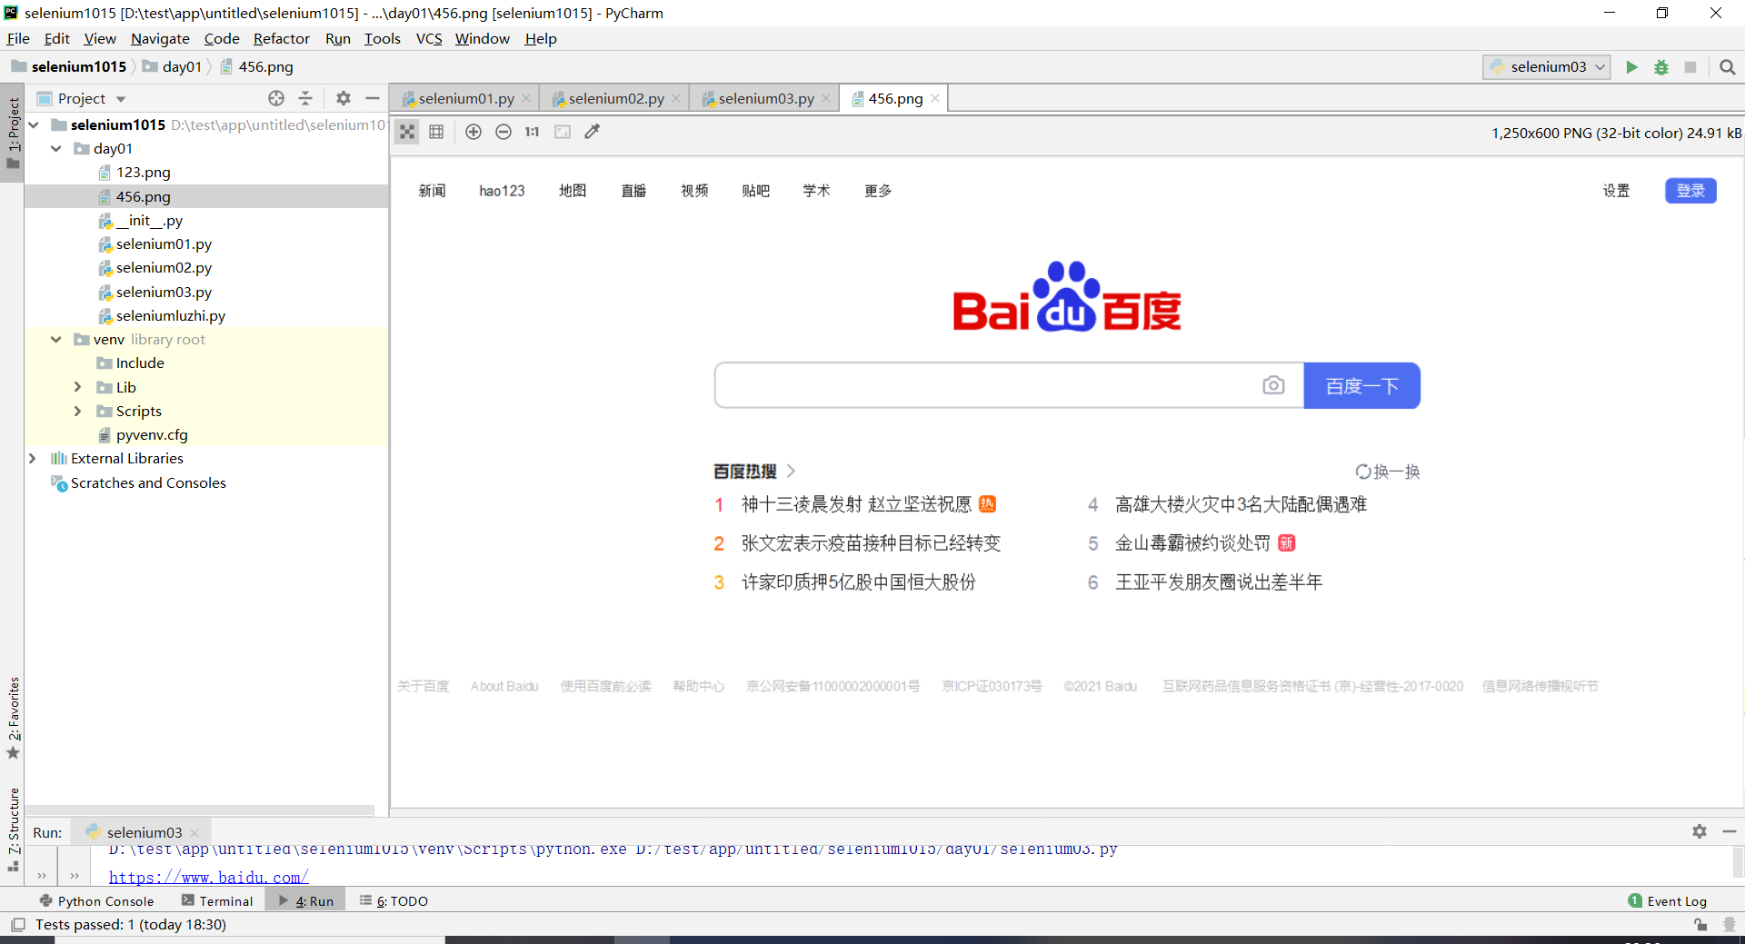Screen dimensions: 1745x944
Task: Collapse all in Project panel
Action: click(x=305, y=98)
